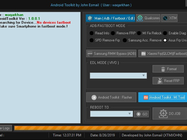Click the reset icon on Reset FRP button
Screen dimensions: 187x140
pyautogui.click(x=160, y=81)
